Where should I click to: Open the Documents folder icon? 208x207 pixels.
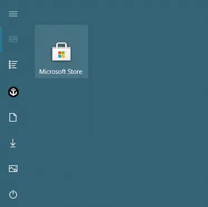click(13, 117)
